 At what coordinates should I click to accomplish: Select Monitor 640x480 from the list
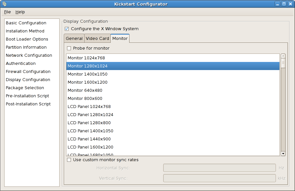84,90
